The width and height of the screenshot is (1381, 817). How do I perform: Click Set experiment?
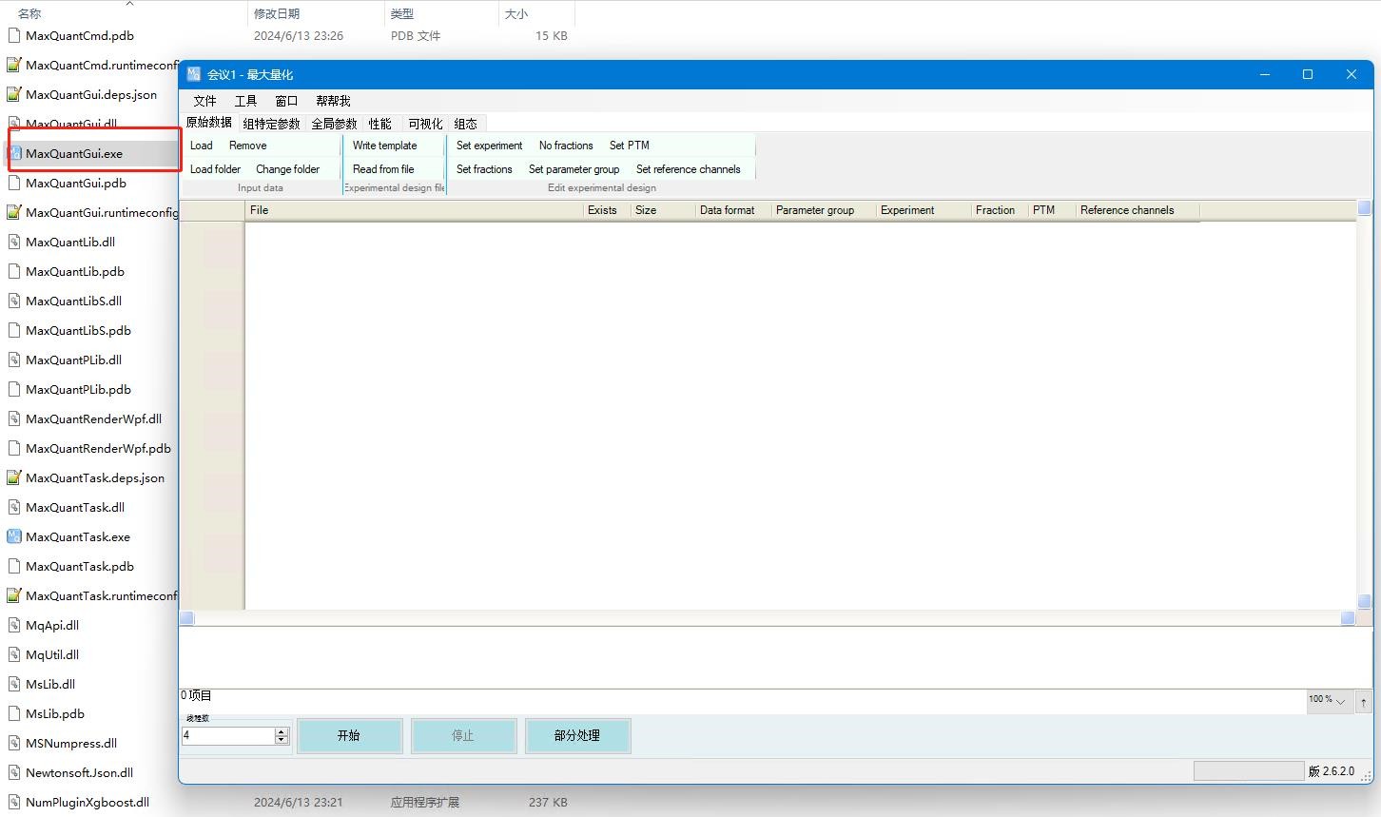[x=489, y=146]
